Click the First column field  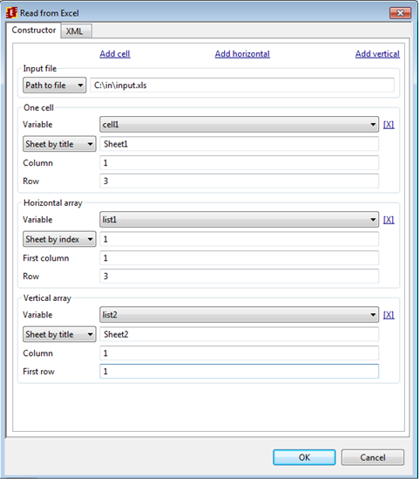point(240,258)
